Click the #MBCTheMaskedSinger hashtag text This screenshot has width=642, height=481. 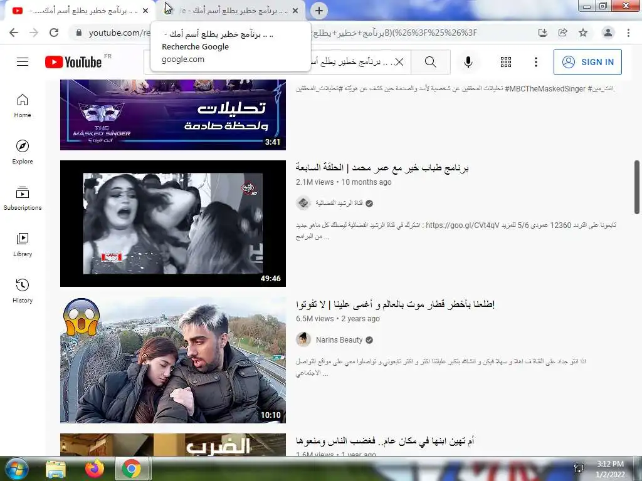click(x=545, y=89)
